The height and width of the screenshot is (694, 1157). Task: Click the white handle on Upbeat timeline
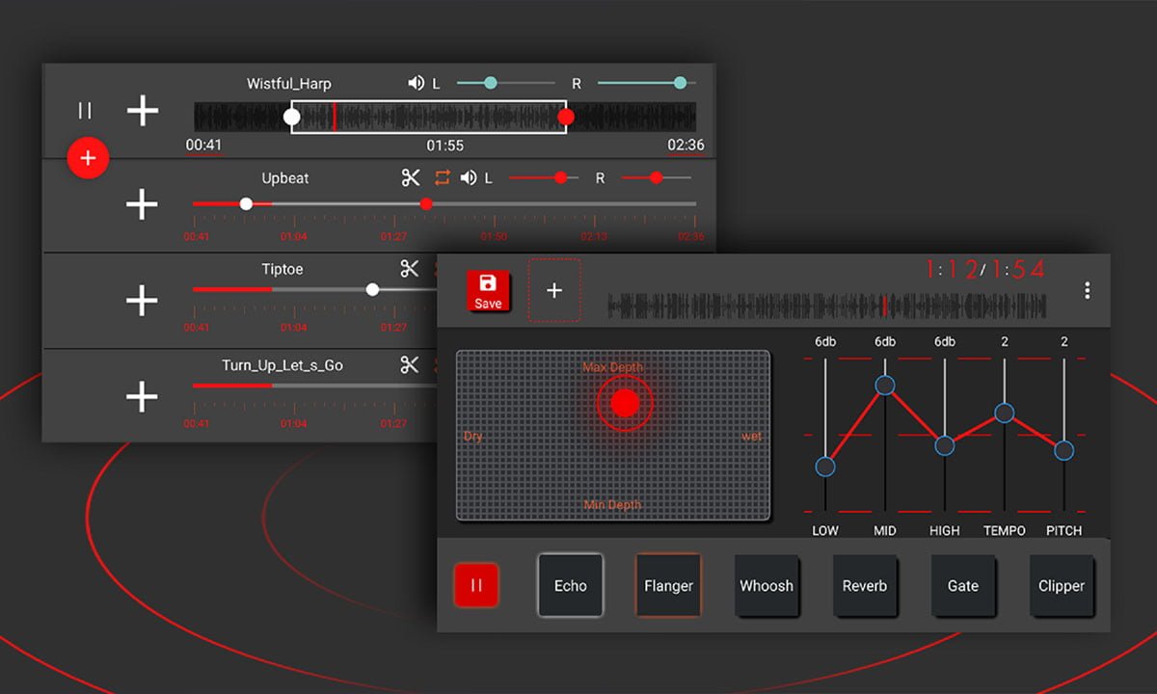(x=246, y=203)
